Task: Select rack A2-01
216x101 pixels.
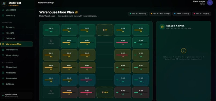Action: [x=123, y=30]
